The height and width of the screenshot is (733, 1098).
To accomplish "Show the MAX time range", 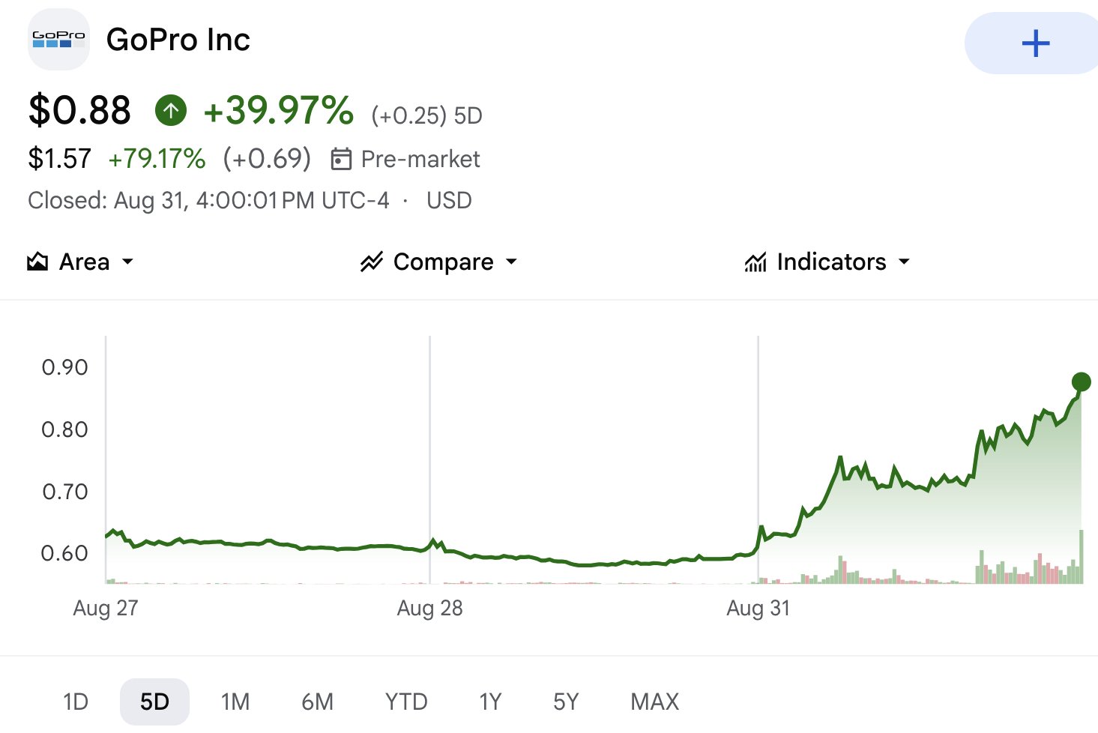I will (x=654, y=702).
